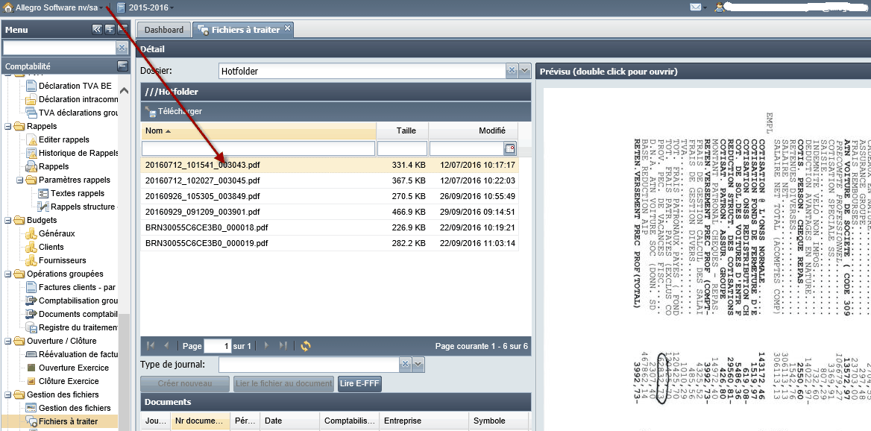Clear the Hotfolder dossier selection

click(512, 71)
